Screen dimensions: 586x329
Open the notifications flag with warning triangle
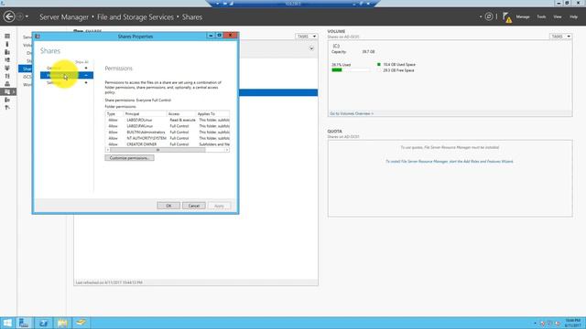pos(507,17)
